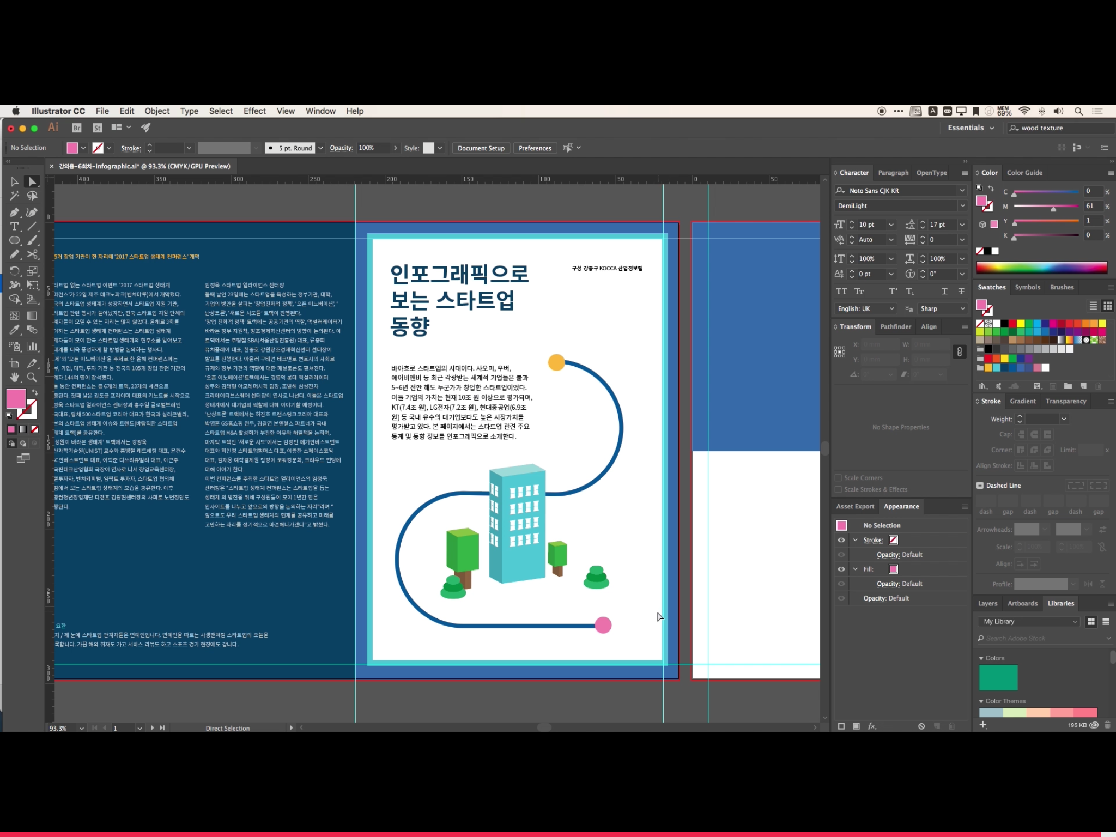Open the Essentials workspace switcher
The height and width of the screenshot is (837, 1116).
971,128
